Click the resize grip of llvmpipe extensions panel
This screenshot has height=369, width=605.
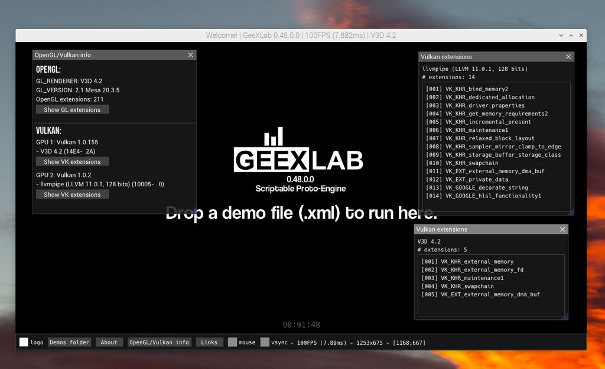click(x=571, y=212)
